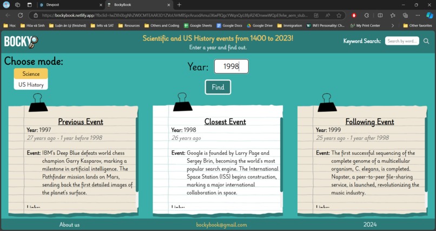Reload the page with refresh icon
This screenshot has width=436, height=231.
[x=21, y=16]
